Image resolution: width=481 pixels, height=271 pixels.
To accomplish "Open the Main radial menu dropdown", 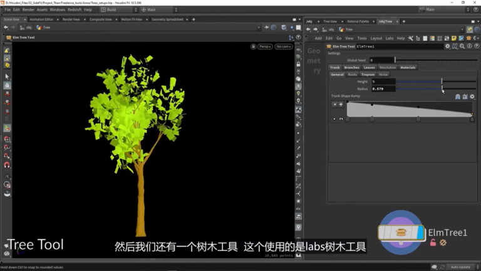I will point(159,10).
